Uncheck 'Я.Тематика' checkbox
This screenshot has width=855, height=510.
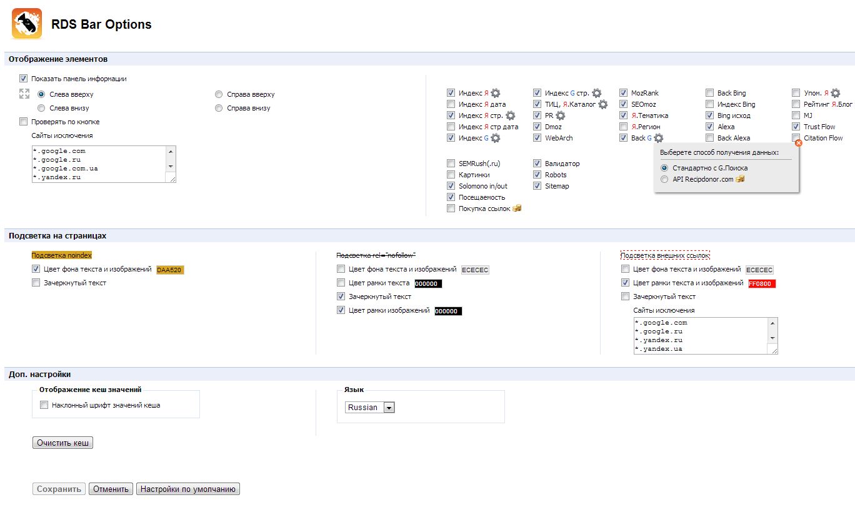[623, 115]
